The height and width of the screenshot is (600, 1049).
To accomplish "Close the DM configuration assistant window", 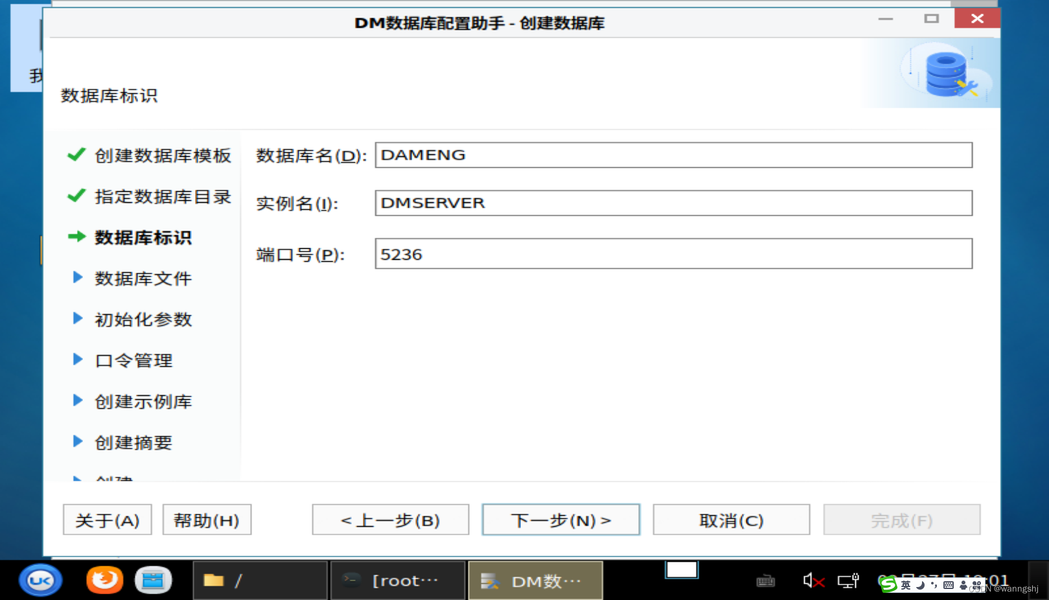I will point(977,18).
